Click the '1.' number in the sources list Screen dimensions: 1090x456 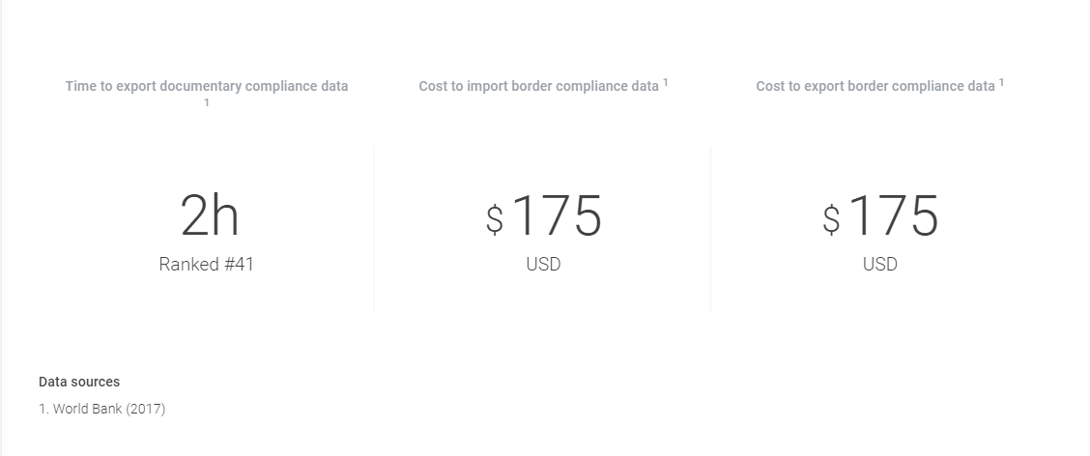tap(43, 409)
